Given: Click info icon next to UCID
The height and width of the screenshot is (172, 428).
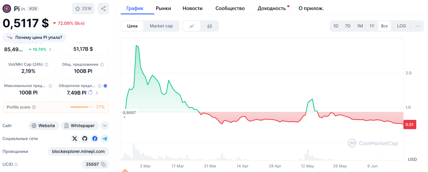Looking at the screenshot, I should pyautogui.click(x=16, y=164).
